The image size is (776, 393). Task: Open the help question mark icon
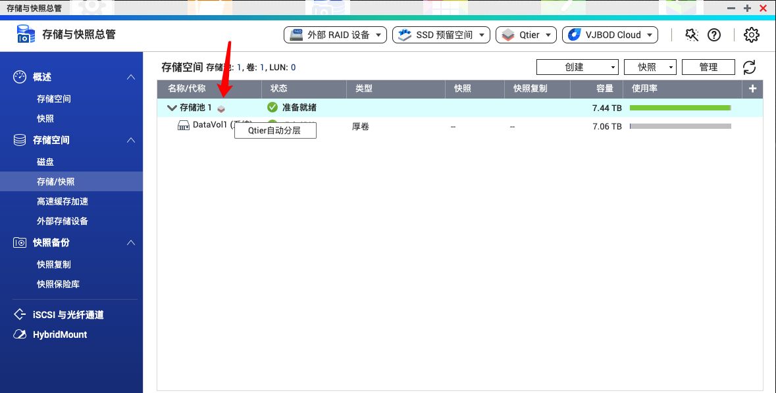[714, 35]
